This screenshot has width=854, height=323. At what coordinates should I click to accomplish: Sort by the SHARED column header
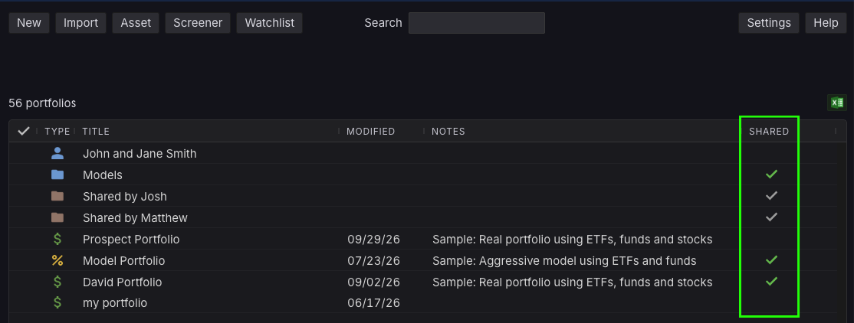pyautogui.click(x=769, y=131)
